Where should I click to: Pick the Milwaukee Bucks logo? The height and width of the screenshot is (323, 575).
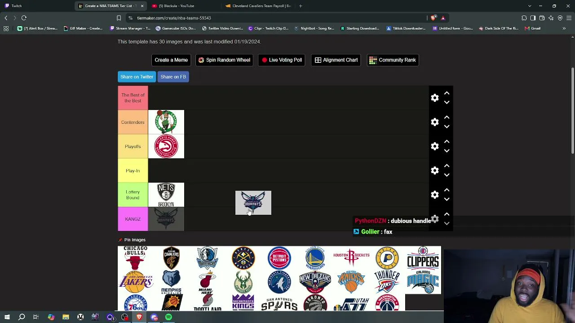243,282
